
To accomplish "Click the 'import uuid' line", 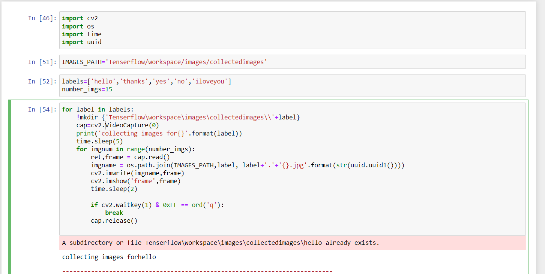I will pyautogui.click(x=82, y=42).
